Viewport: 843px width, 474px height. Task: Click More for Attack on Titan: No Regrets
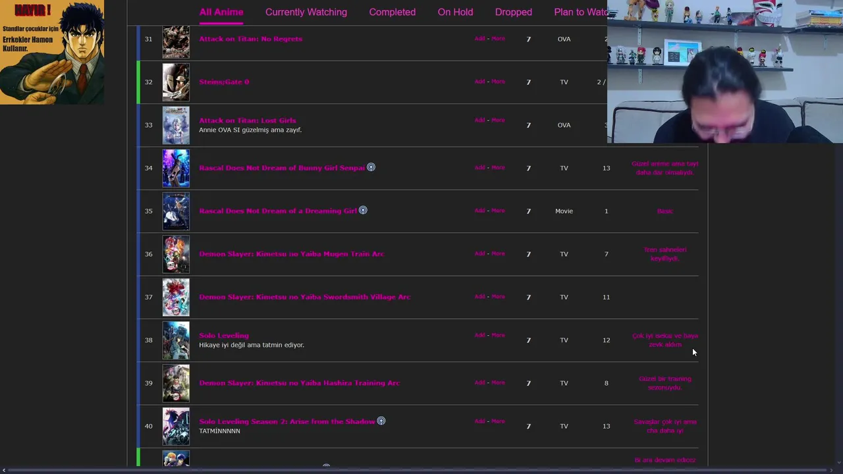tap(498, 39)
